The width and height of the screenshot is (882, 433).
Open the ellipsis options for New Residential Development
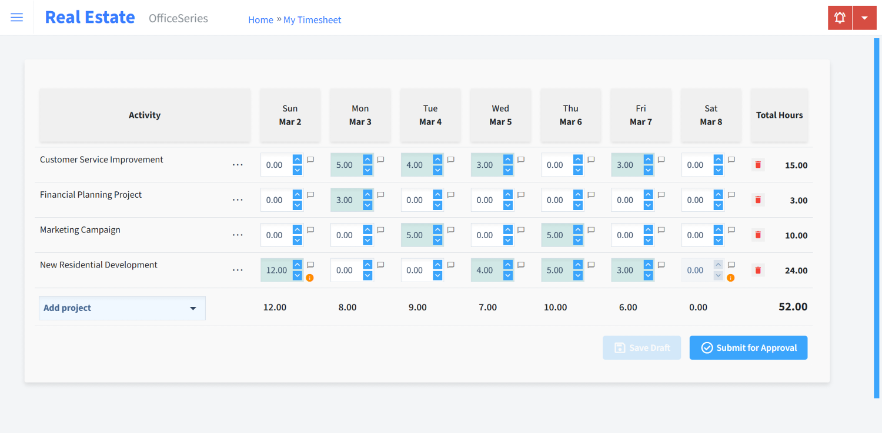coord(238,270)
